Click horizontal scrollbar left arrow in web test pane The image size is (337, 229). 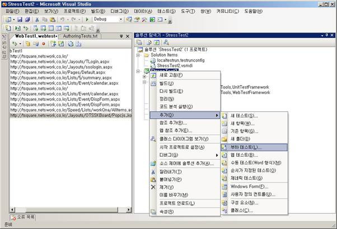[x=12, y=209]
